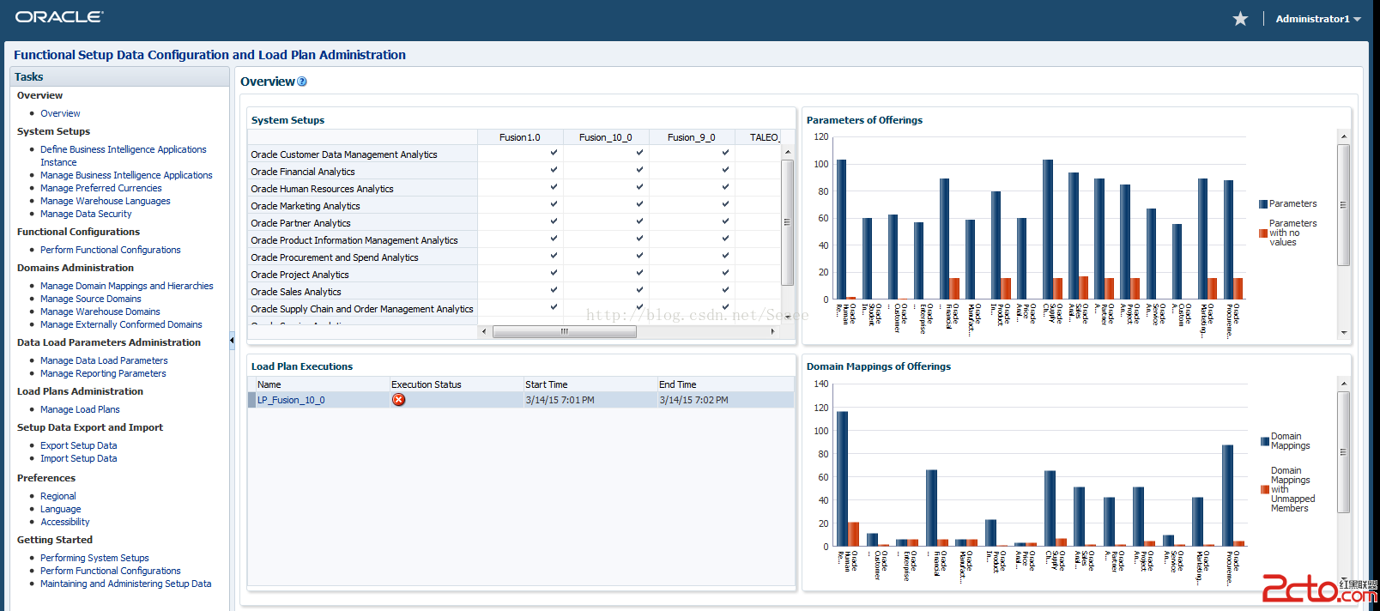Screen dimensions: 1380x611
Task: Open Define Business Intelligence Applications Instance link
Action: [x=124, y=155]
